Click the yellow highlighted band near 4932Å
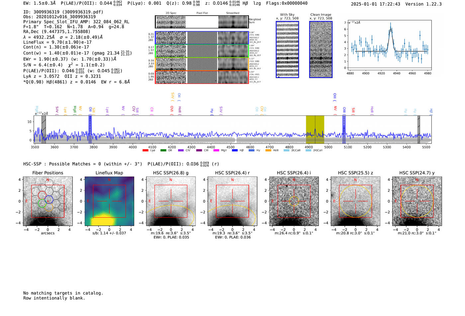 [x=315, y=129]
